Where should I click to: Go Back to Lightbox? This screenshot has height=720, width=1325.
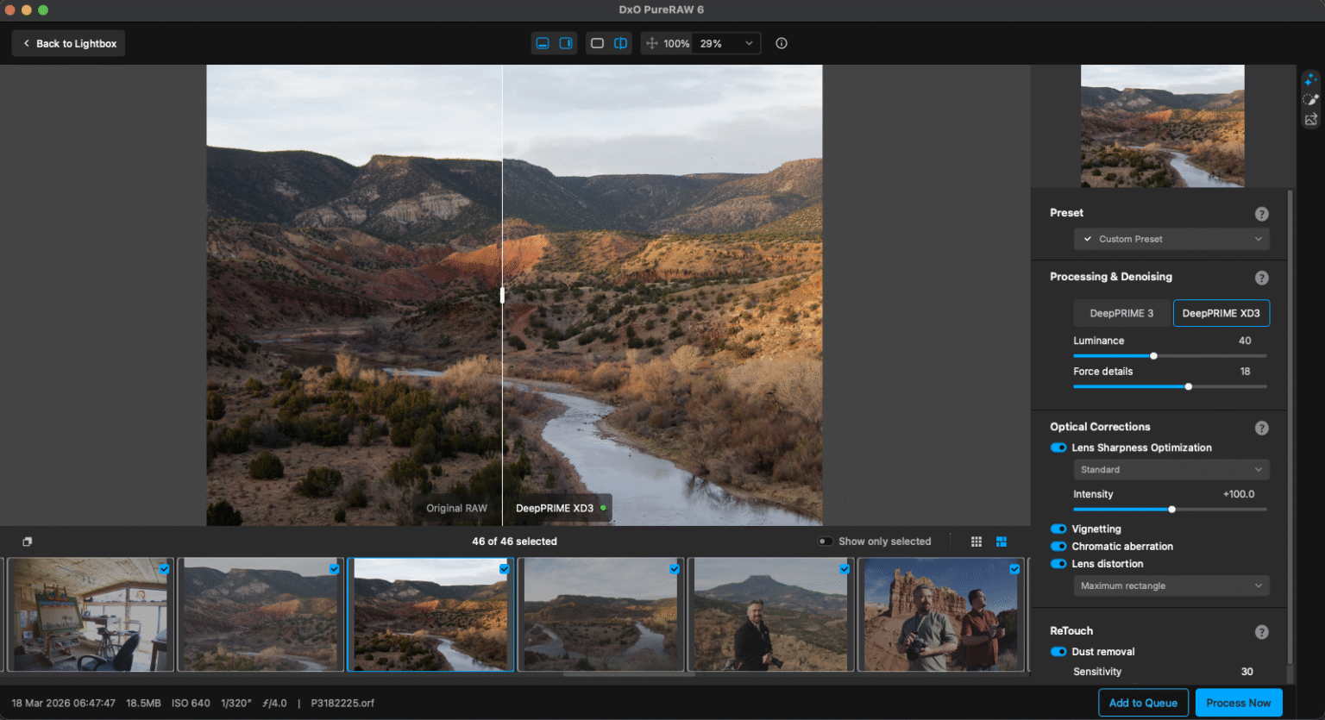point(69,43)
